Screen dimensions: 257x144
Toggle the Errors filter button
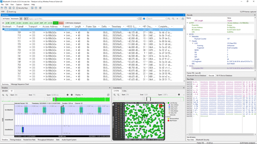pyautogui.click(x=61, y=23)
